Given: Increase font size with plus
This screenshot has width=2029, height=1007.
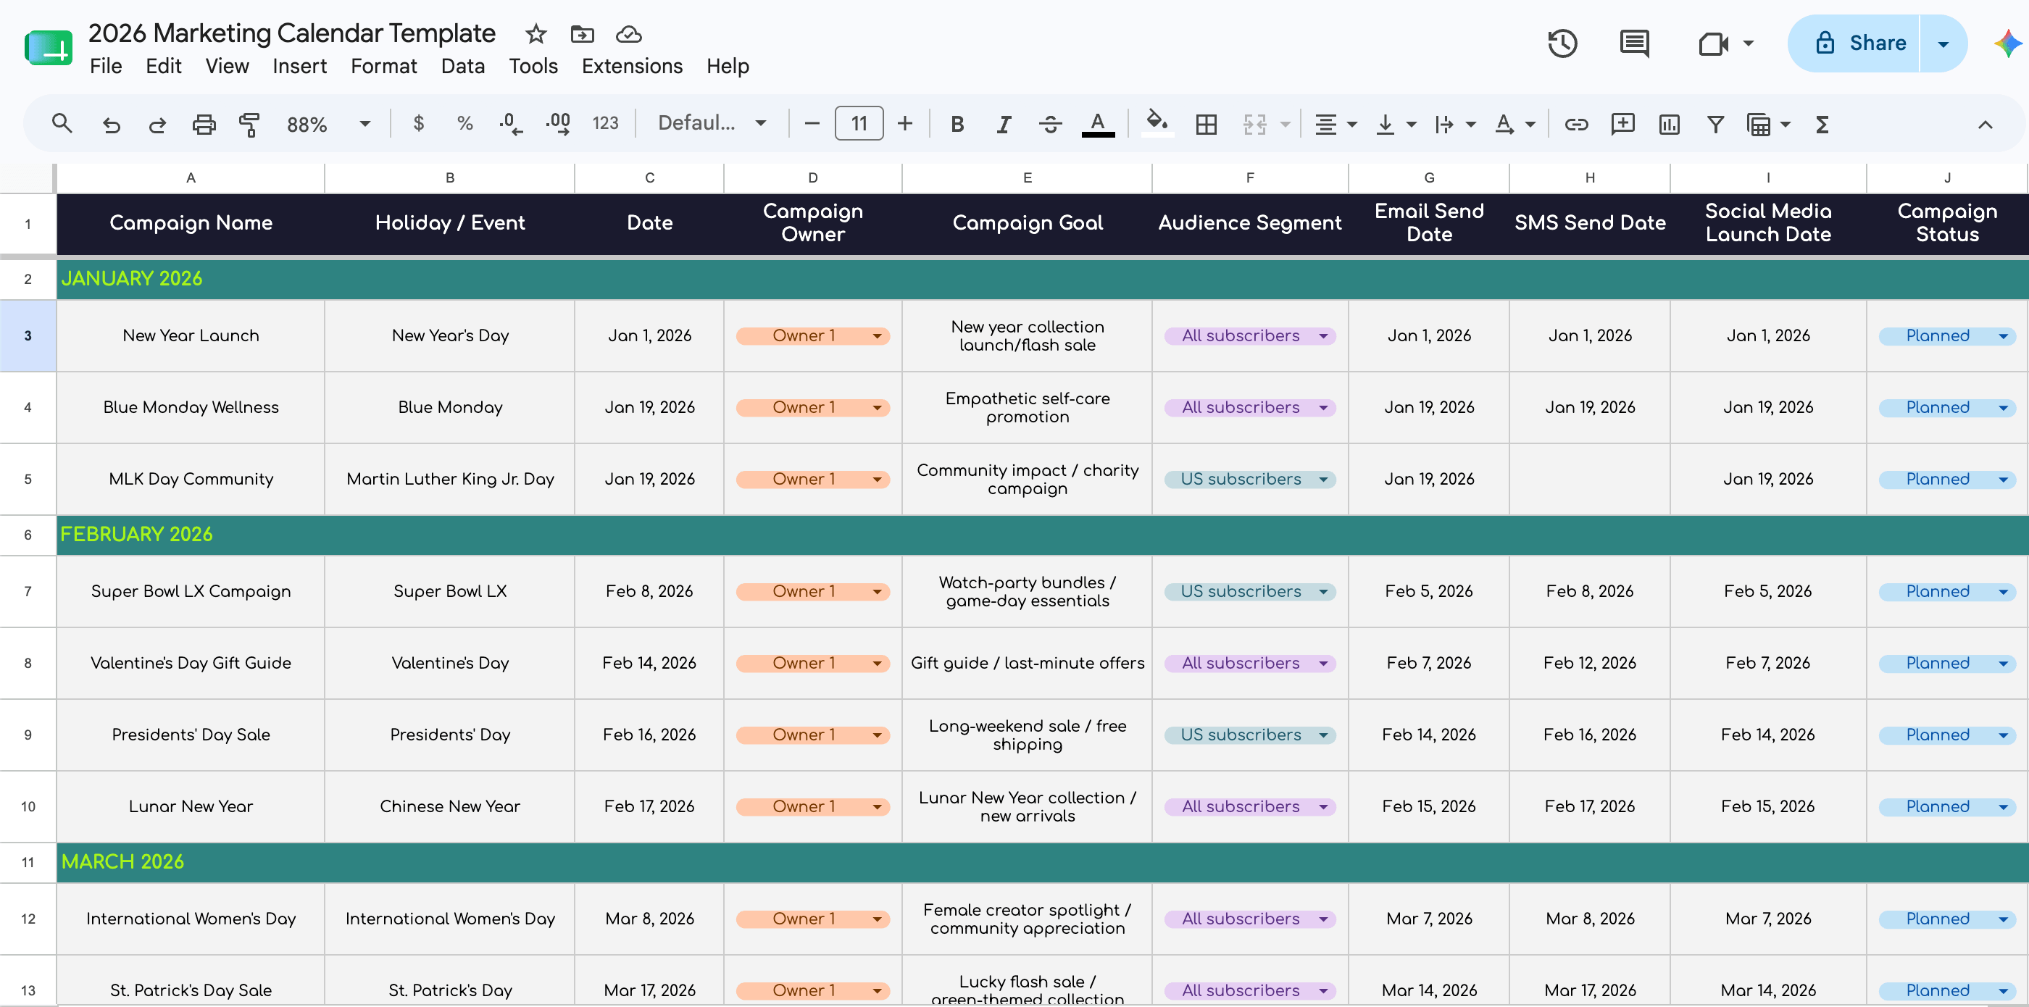Looking at the screenshot, I should click(905, 124).
